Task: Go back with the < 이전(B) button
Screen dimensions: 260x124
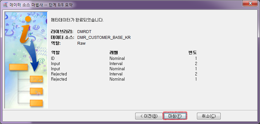Action: [x=149, y=116]
